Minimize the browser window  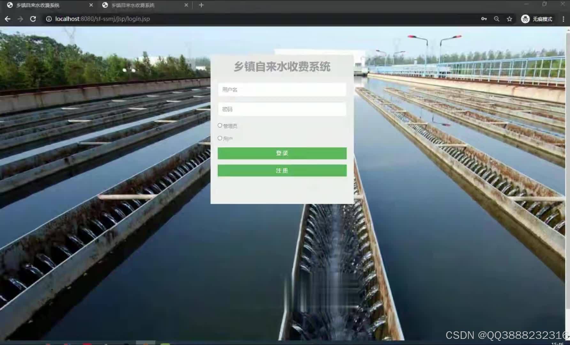526,4
